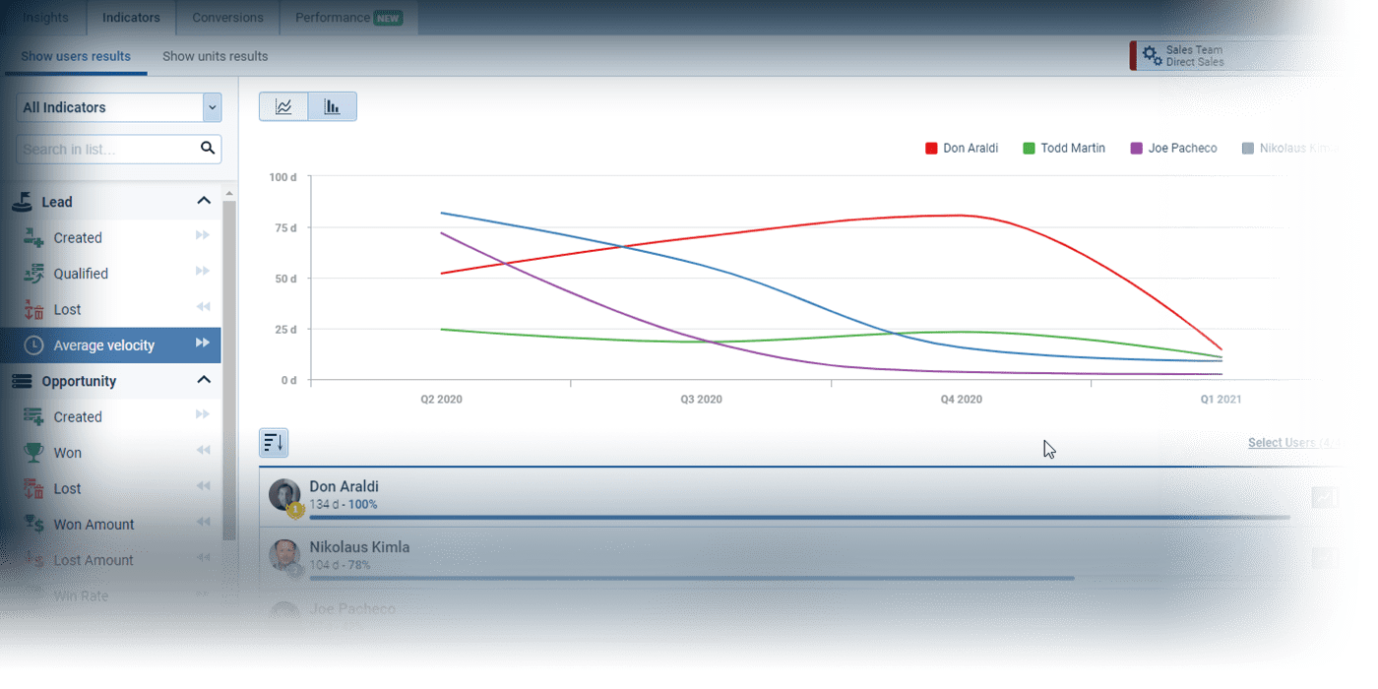Open the Conversions tab
Viewport: 1378px width, 689px height.
[227, 18]
